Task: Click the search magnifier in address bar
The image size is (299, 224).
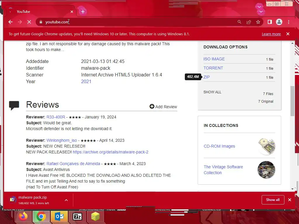Action: coord(239,22)
